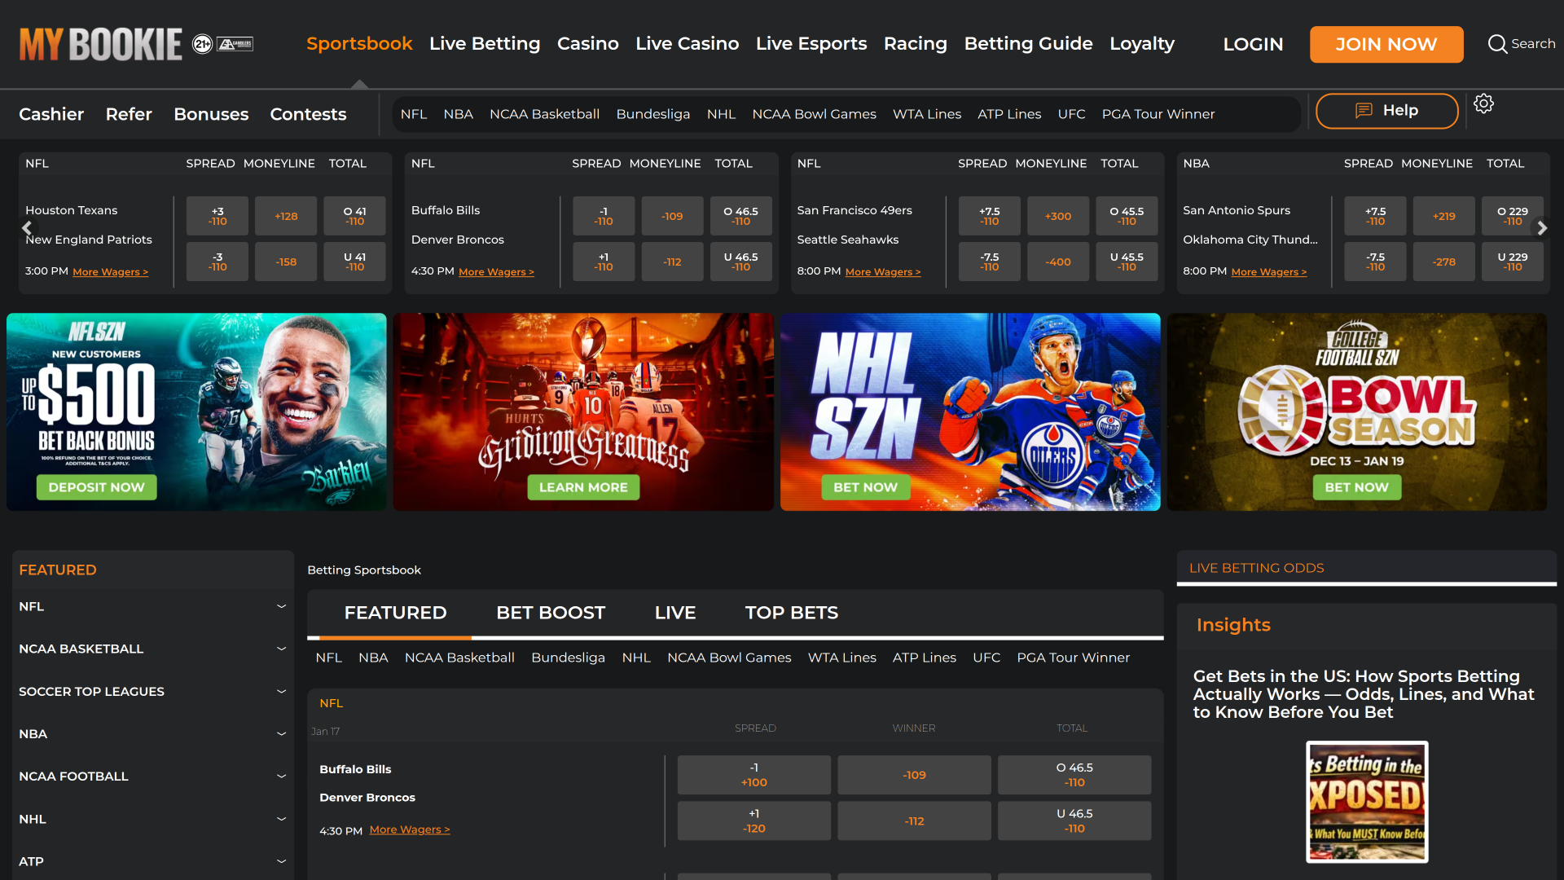Image resolution: width=1564 pixels, height=880 pixels.
Task: Click the Insights article thumbnail
Action: (1367, 802)
